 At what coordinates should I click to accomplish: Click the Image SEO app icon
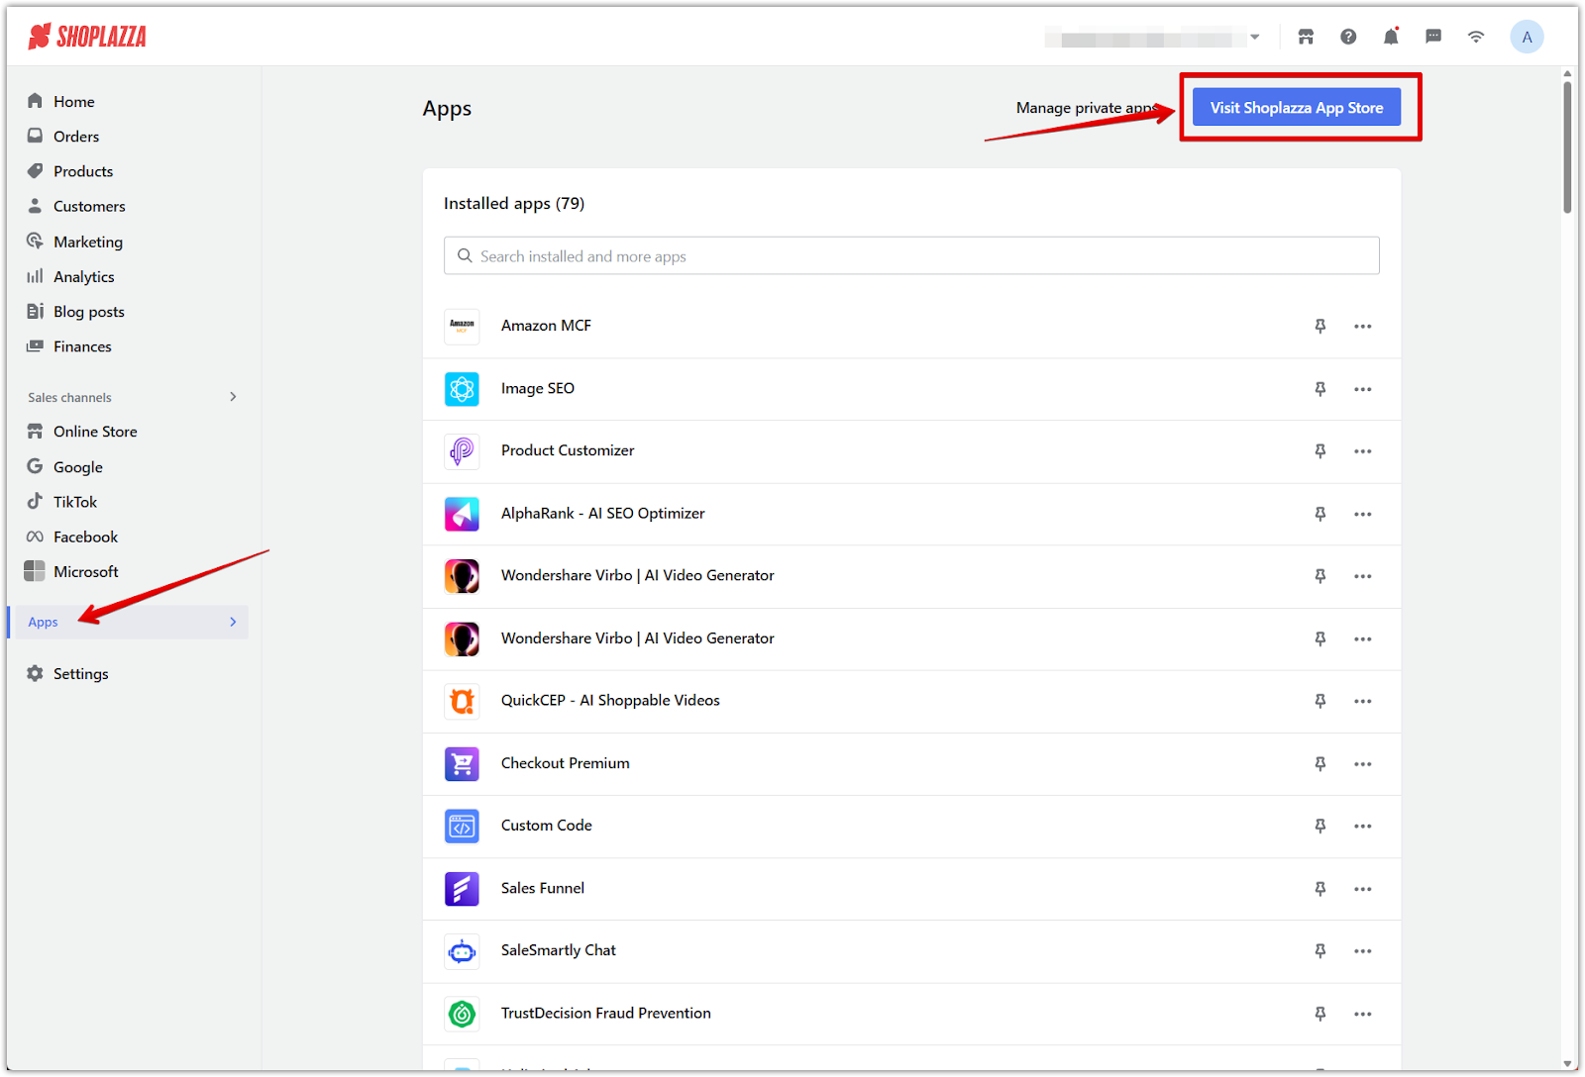tap(462, 389)
